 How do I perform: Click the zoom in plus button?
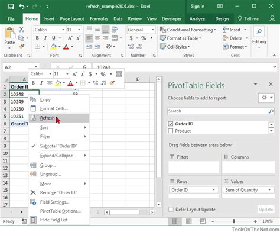point(255,221)
